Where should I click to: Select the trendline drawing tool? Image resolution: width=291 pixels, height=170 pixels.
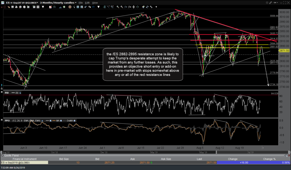click(108, 7)
